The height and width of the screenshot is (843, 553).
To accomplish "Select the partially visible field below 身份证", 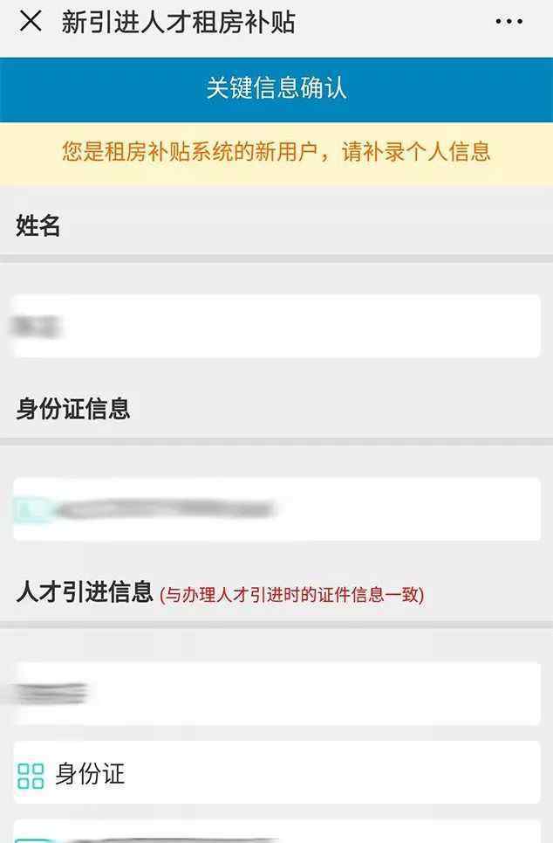I will [x=276, y=832].
